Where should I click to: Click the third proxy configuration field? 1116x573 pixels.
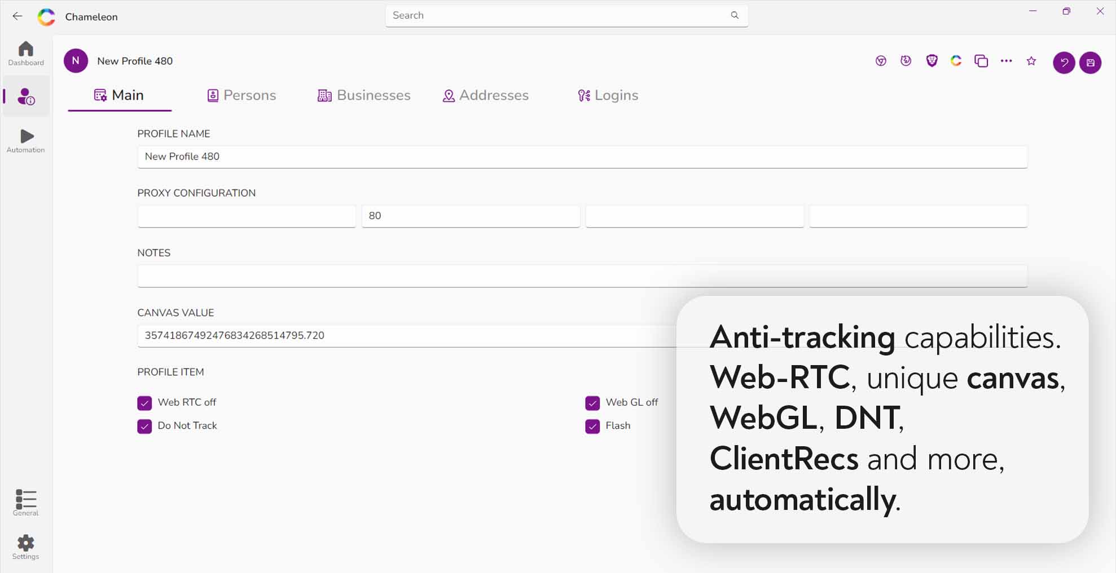tap(695, 216)
